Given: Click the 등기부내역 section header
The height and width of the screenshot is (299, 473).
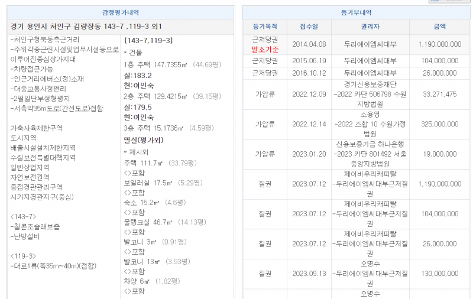Looking at the screenshot, I should (357, 12).
